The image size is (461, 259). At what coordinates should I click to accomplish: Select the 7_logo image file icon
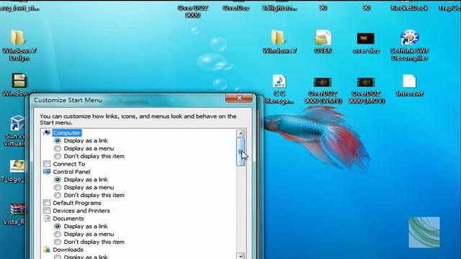17,166
